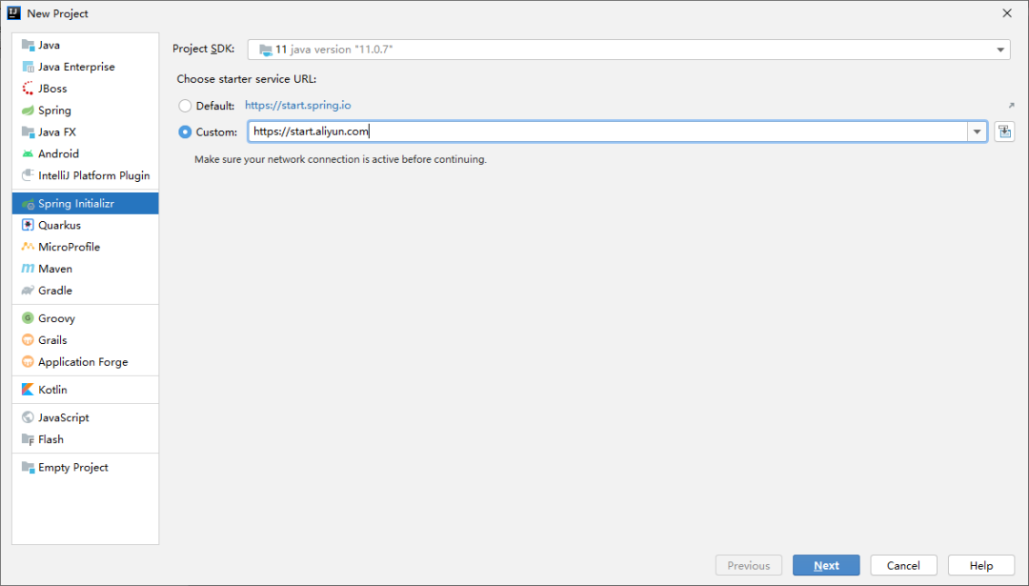Viewport: 1029px width, 586px height.
Task: Select Maven in the project type list
Action: (55, 269)
